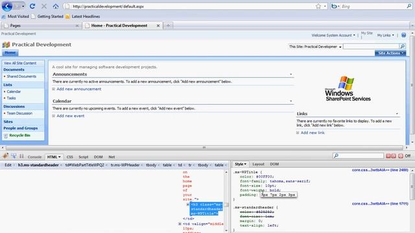Switch to the main Firebug DOM tab
The height and width of the screenshot is (233, 415).
click(98, 157)
